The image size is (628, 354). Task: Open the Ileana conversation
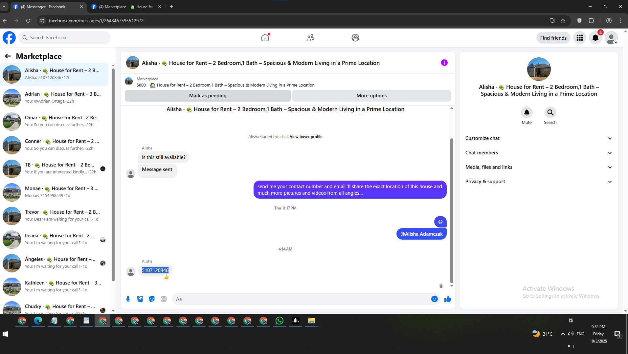pos(54,240)
